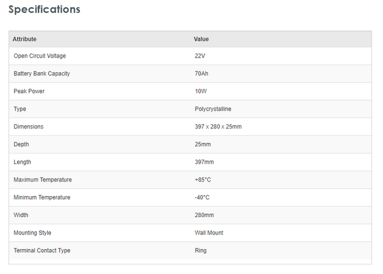Select the Open Circuit Voltage attribute label
The width and height of the screenshot is (383, 274).
(40, 56)
